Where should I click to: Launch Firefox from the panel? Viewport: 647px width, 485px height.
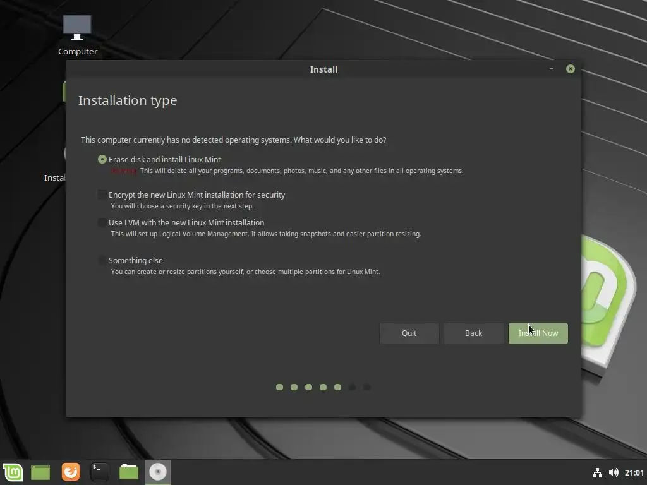[x=71, y=472]
